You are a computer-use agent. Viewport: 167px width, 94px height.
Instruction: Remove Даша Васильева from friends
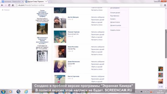[x=97, y=67]
